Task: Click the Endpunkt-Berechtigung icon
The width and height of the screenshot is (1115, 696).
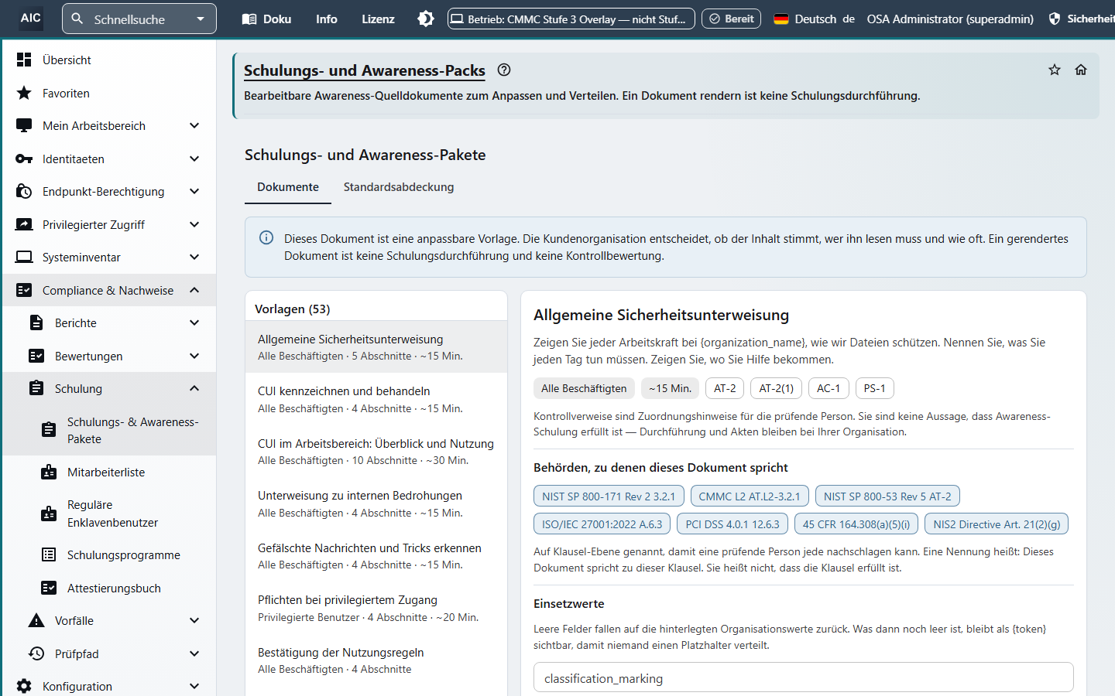Action: [x=24, y=192]
